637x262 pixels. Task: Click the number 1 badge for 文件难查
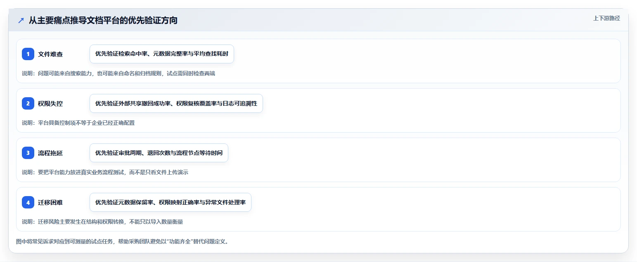tap(28, 54)
